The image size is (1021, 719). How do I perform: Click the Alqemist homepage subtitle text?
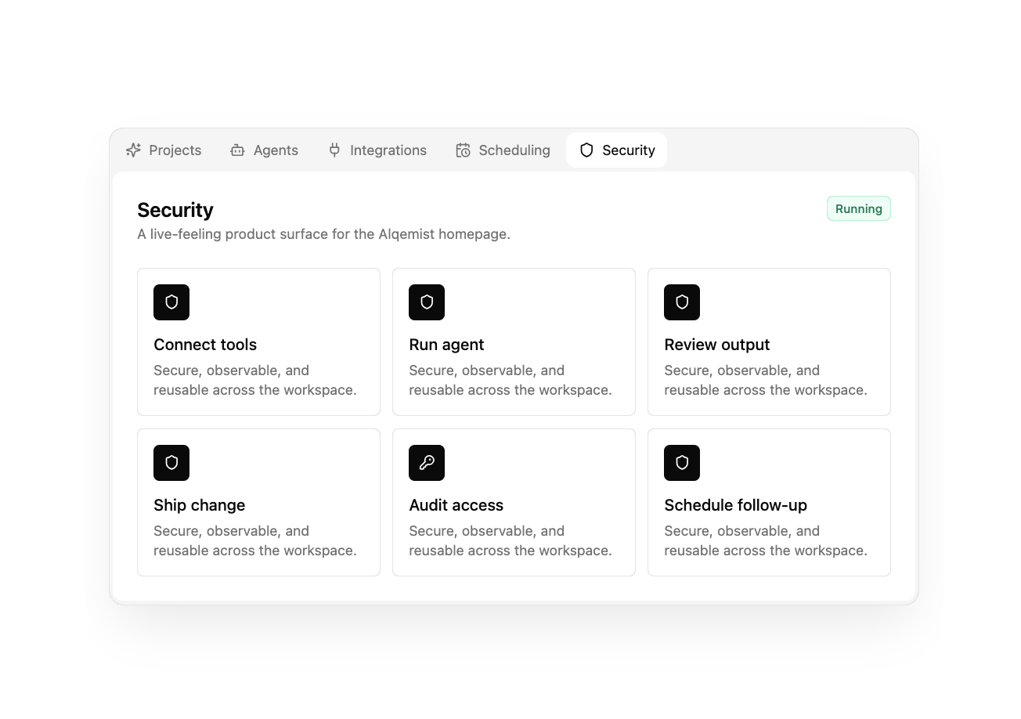click(324, 234)
